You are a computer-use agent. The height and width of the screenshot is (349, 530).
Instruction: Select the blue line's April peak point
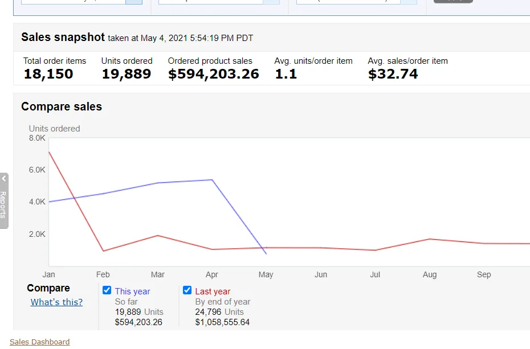click(212, 180)
